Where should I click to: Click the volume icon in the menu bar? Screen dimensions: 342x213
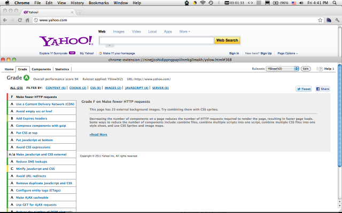[301, 3]
